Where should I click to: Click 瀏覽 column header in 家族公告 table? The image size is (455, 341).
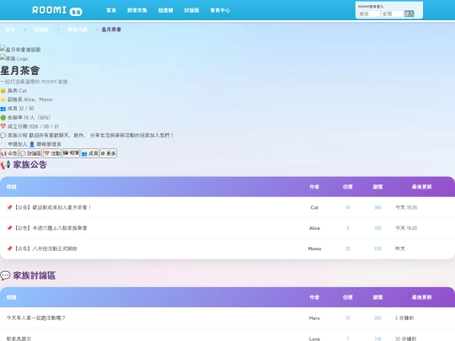(377, 187)
